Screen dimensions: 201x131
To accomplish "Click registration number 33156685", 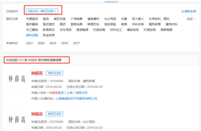I will pyautogui.click(x=56, y=81).
